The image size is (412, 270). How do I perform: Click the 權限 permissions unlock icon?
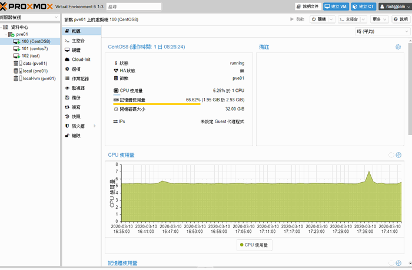pos(67,136)
